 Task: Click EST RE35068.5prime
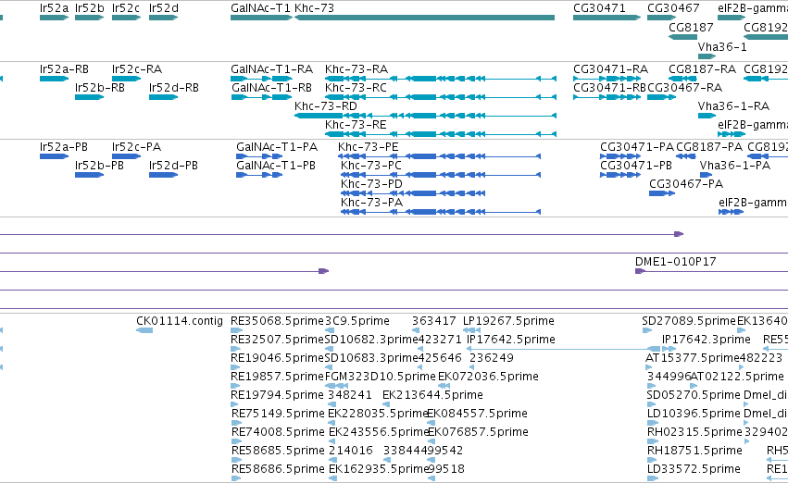277,321
